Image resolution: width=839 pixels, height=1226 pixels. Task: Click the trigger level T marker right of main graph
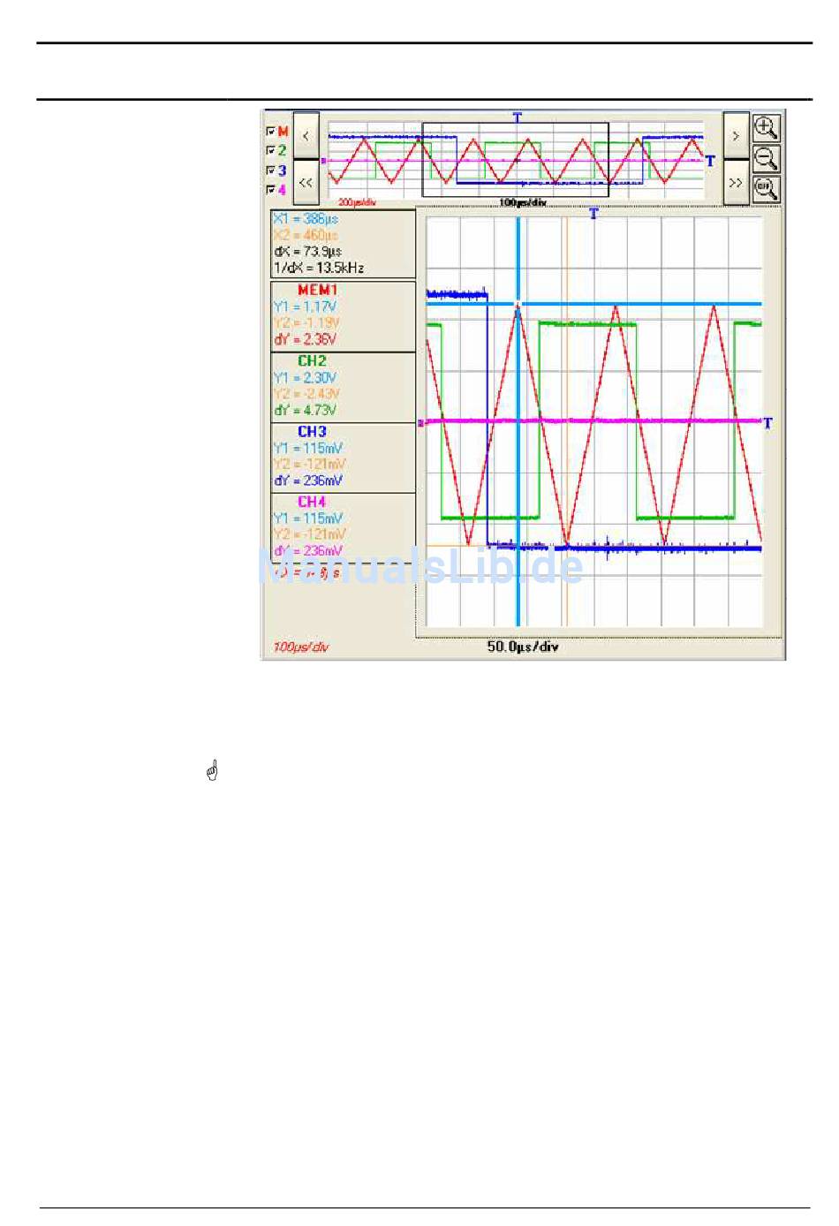[x=767, y=424]
